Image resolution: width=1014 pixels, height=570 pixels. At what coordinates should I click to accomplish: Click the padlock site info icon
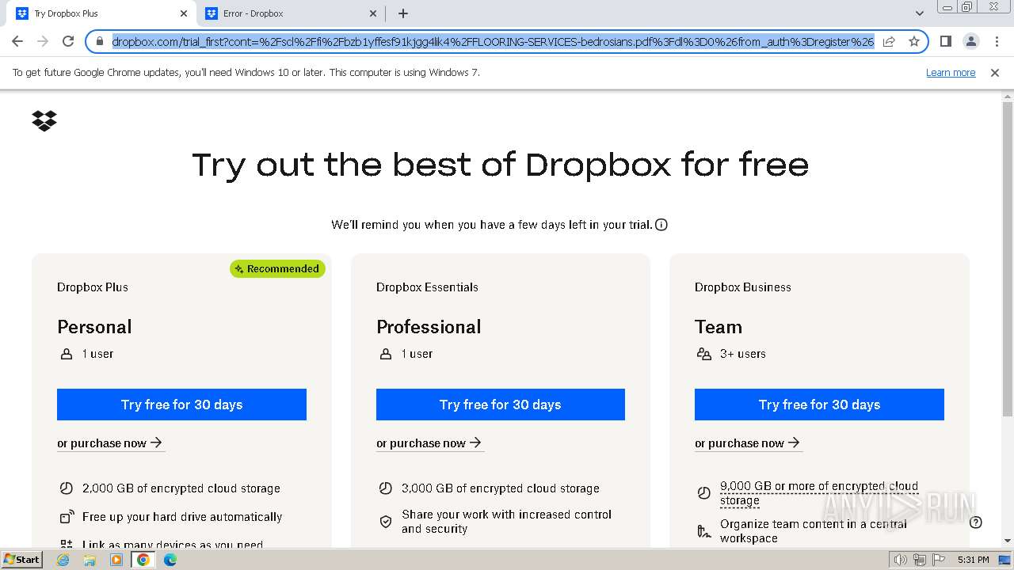point(100,41)
